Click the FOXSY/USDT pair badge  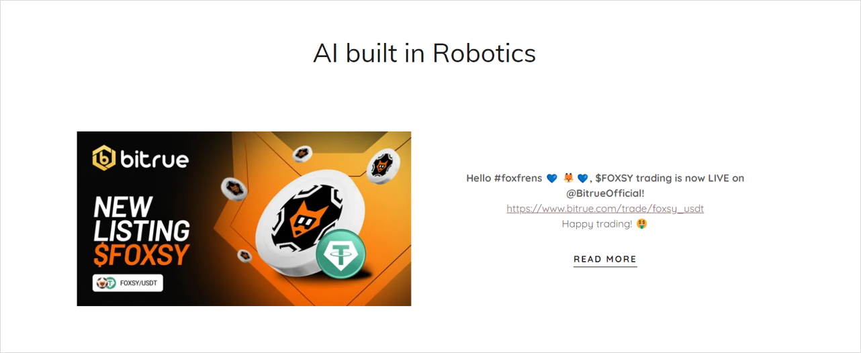(x=128, y=283)
